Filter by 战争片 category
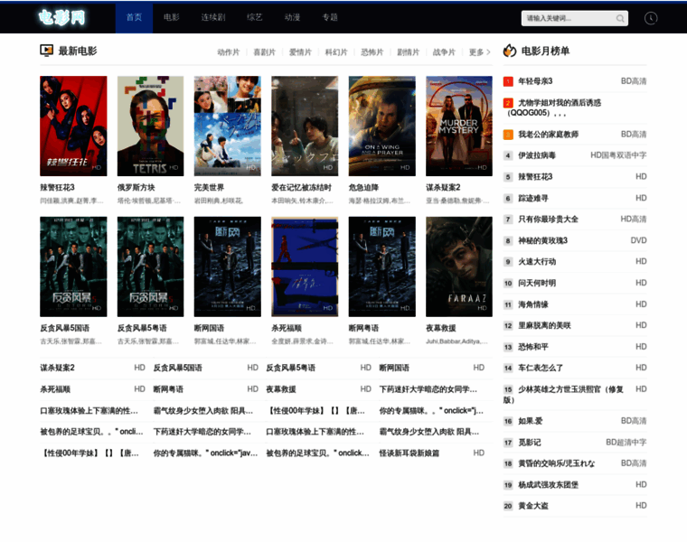This screenshot has width=687, height=542. click(x=444, y=52)
